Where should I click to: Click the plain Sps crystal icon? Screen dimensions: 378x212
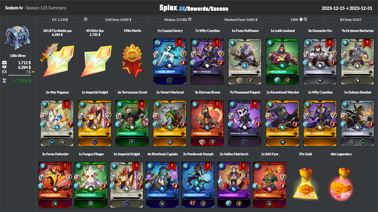[x=96, y=61]
